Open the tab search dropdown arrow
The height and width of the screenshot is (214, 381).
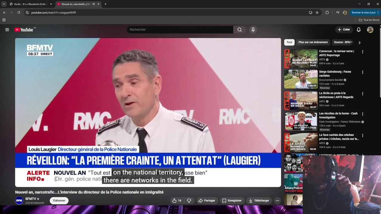(4, 4)
